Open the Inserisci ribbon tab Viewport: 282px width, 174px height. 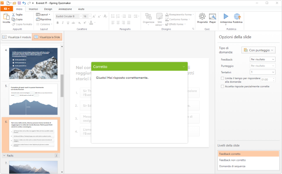coord(33,8)
